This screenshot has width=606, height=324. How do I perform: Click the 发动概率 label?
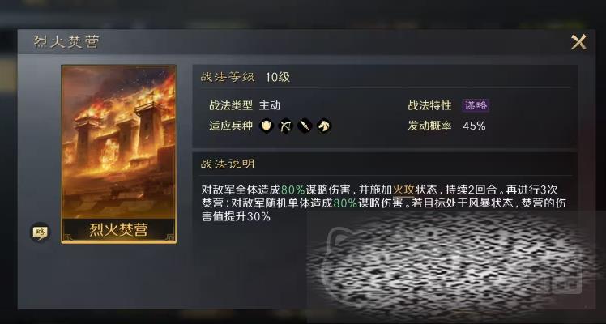tap(429, 126)
